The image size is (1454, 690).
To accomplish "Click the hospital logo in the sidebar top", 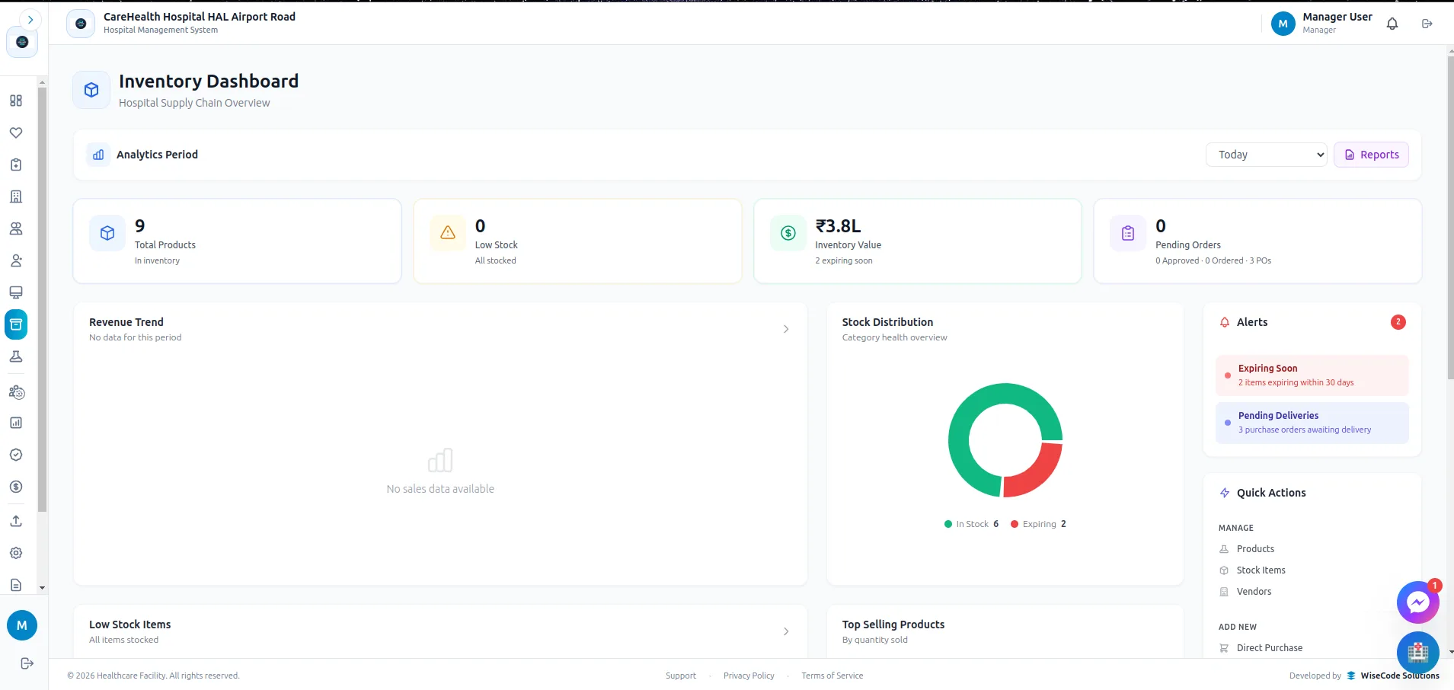I will pyautogui.click(x=22, y=42).
